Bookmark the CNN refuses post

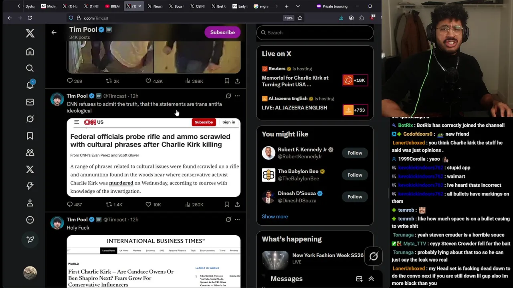tap(227, 204)
